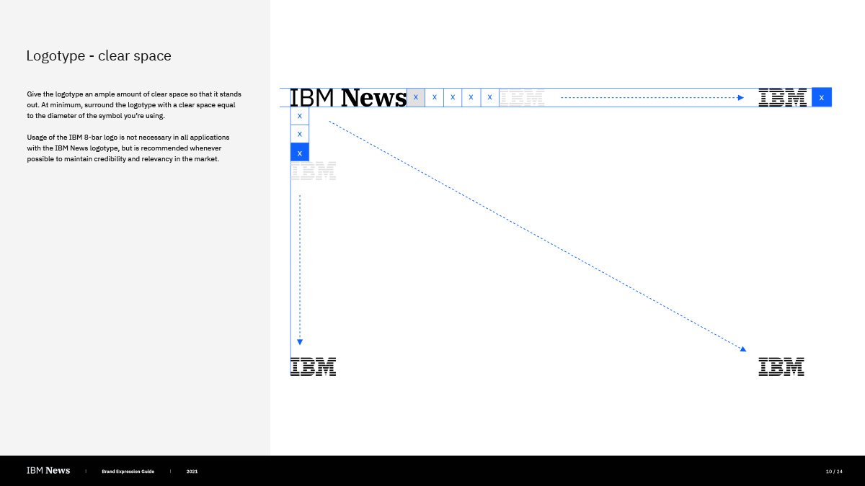
Task: Select the gray-shaded x box next to News
Action: (416, 97)
